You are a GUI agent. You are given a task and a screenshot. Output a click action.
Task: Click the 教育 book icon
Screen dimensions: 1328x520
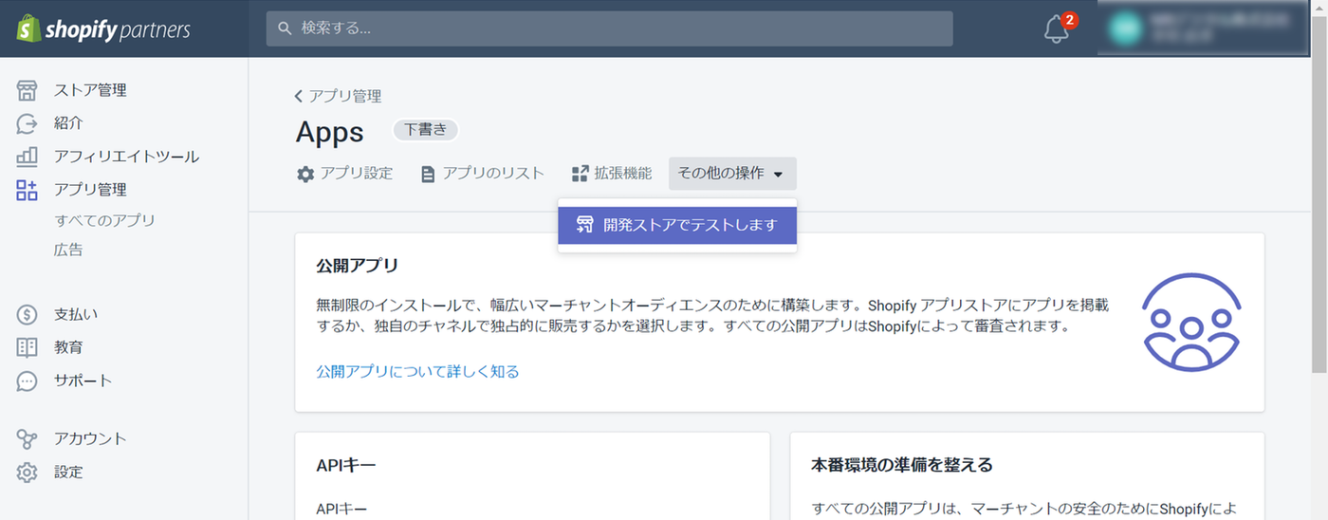[27, 347]
